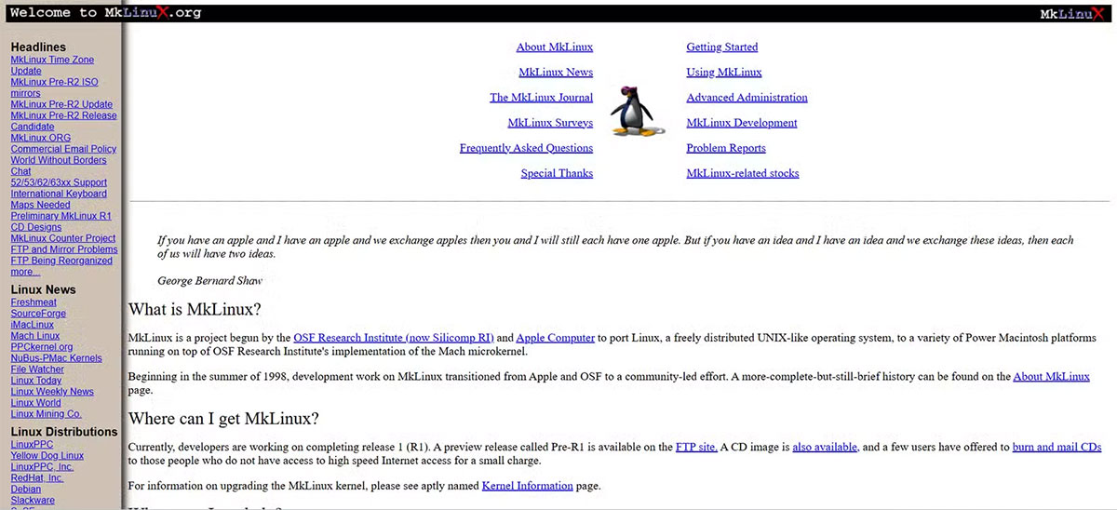Visit Freshmeat in Linux News
Viewport: 1117px width, 510px height.
pyautogui.click(x=34, y=302)
